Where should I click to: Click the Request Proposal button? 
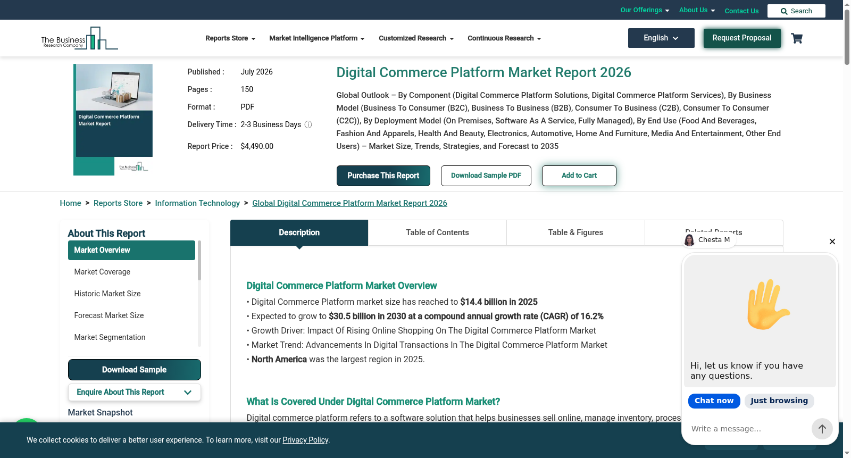(x=742, y=38)
